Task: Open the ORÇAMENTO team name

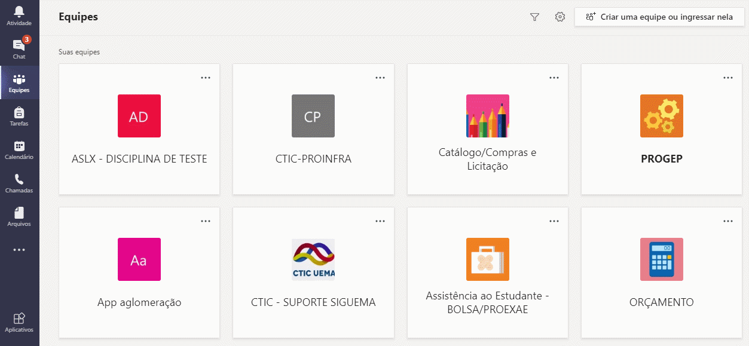Action: coord(662,302)
